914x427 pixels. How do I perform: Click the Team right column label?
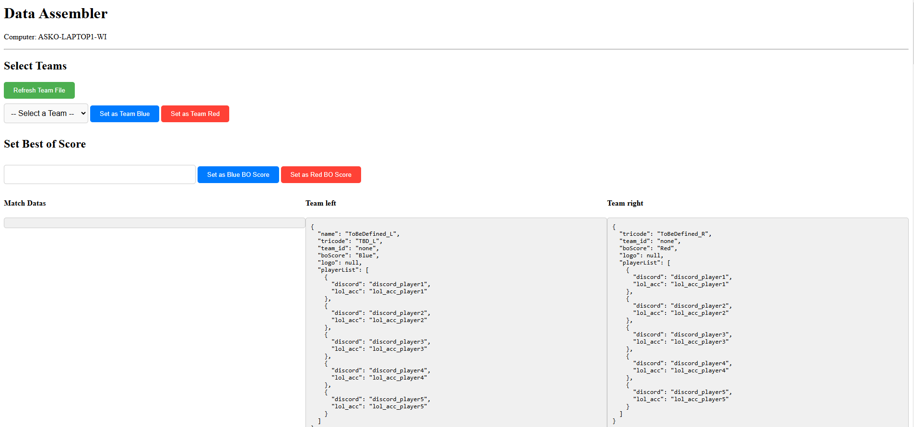point(625,203)
